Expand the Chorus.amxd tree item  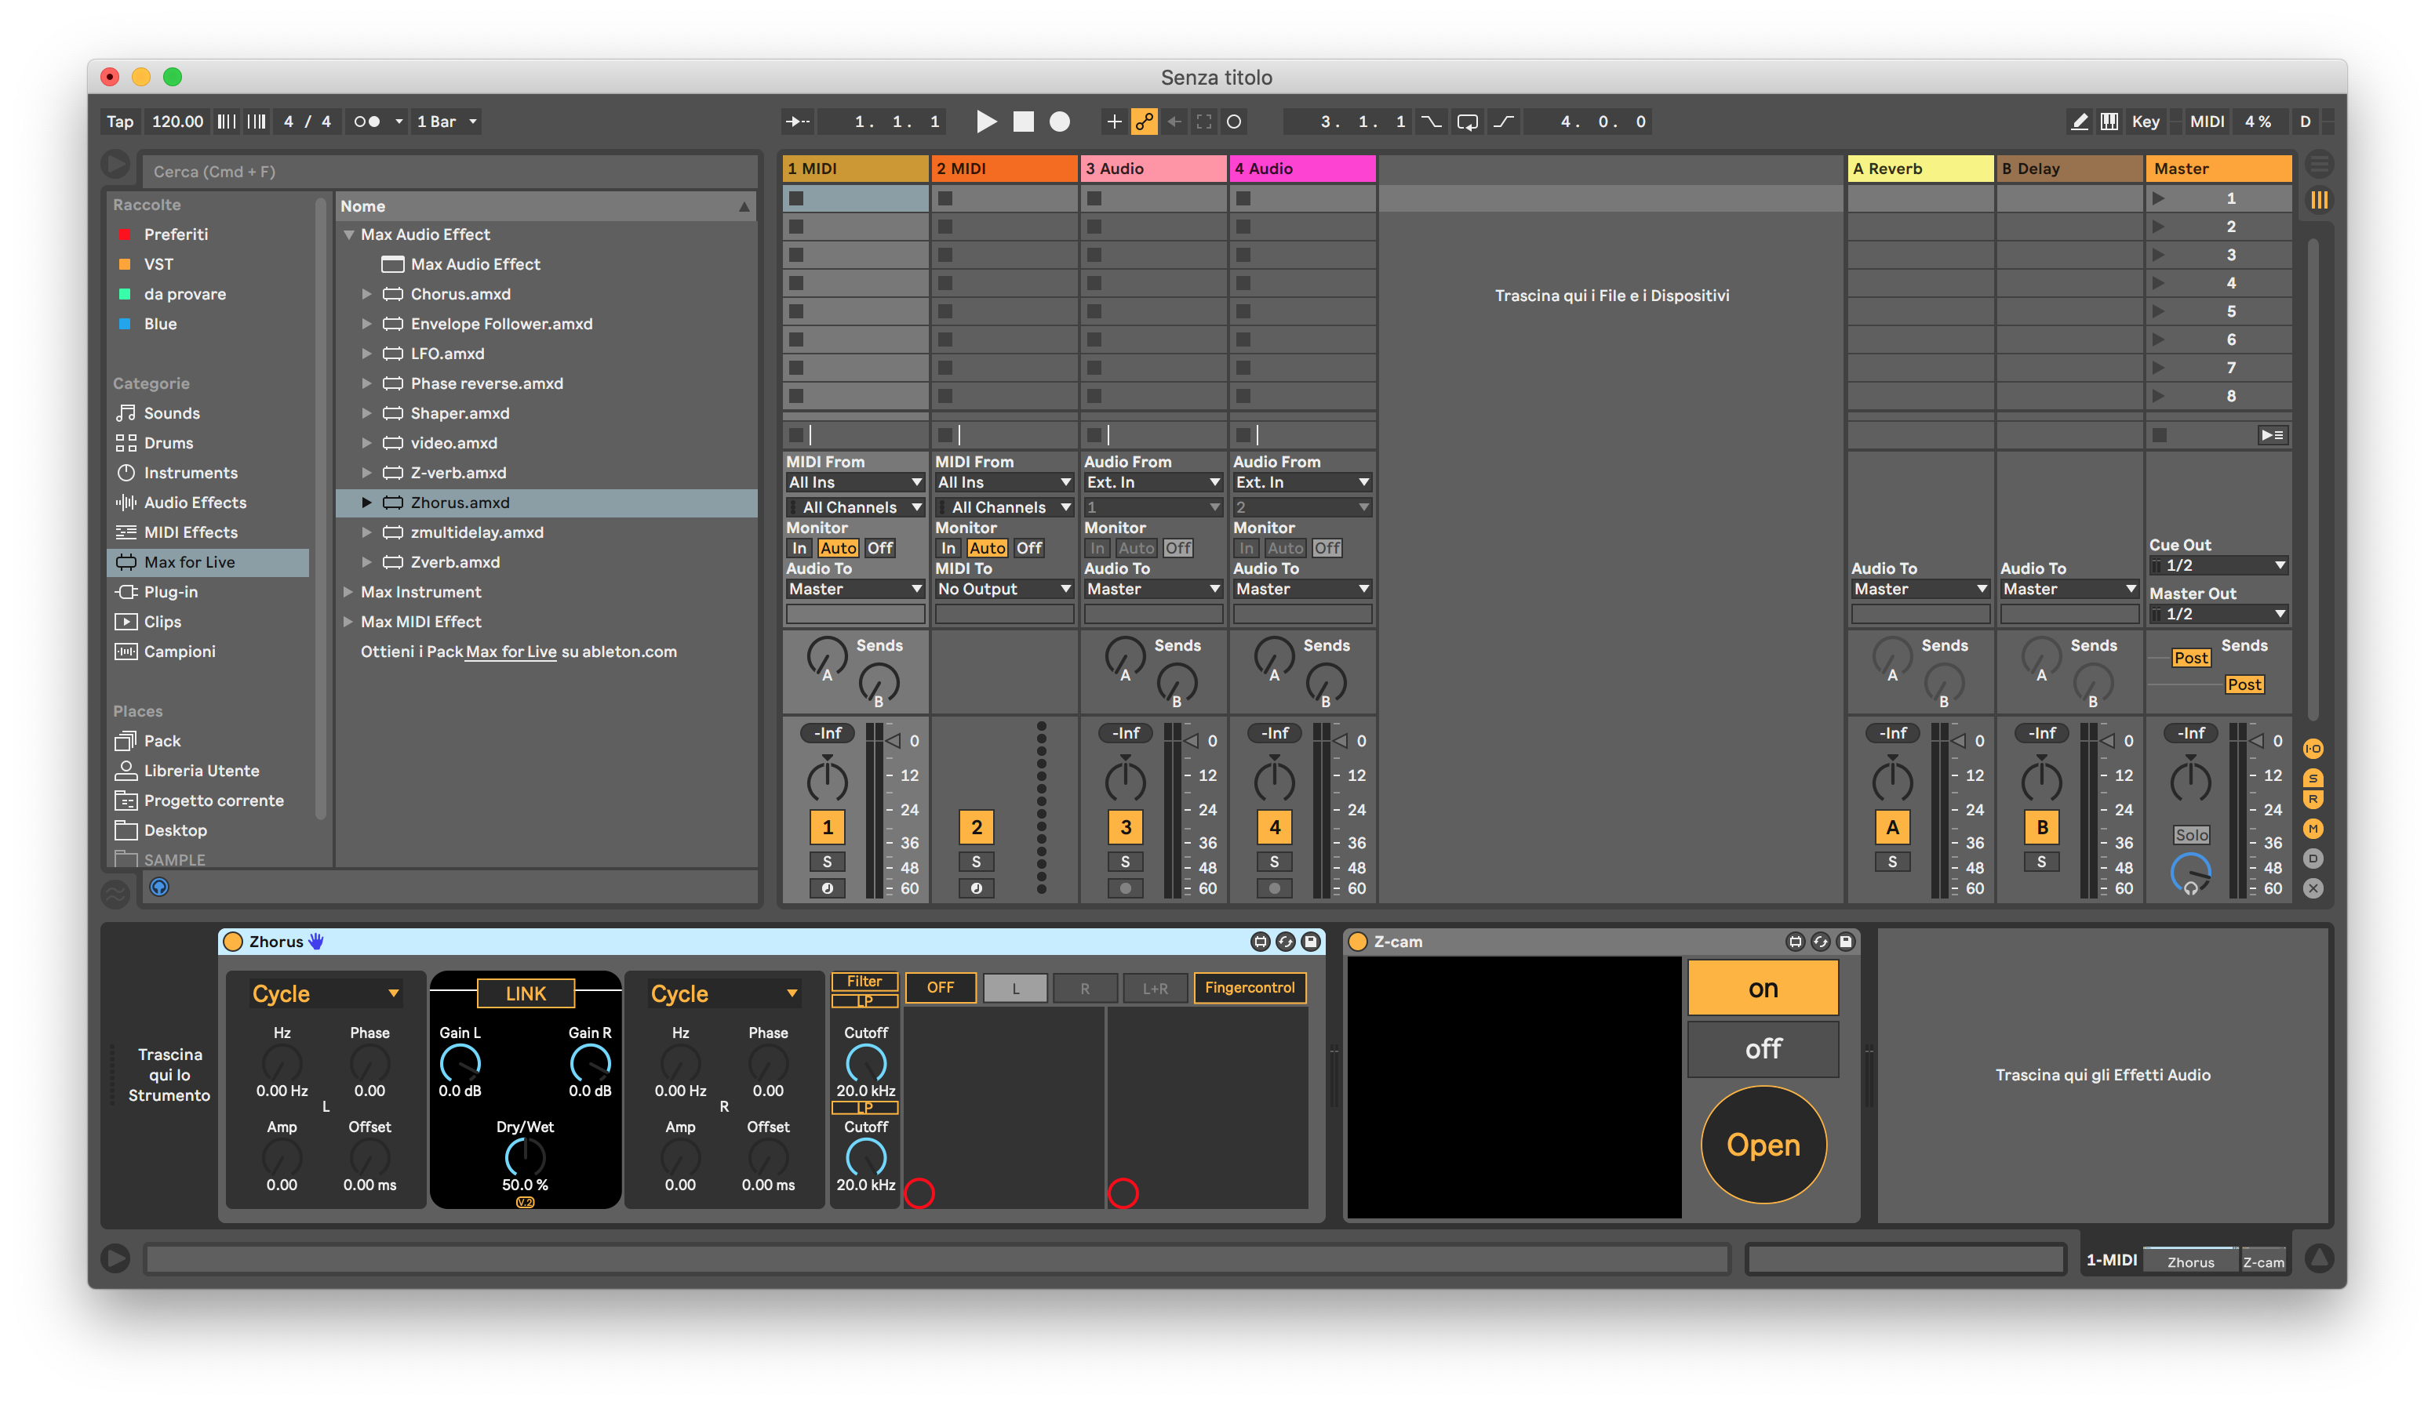click(x=367, y=294)
